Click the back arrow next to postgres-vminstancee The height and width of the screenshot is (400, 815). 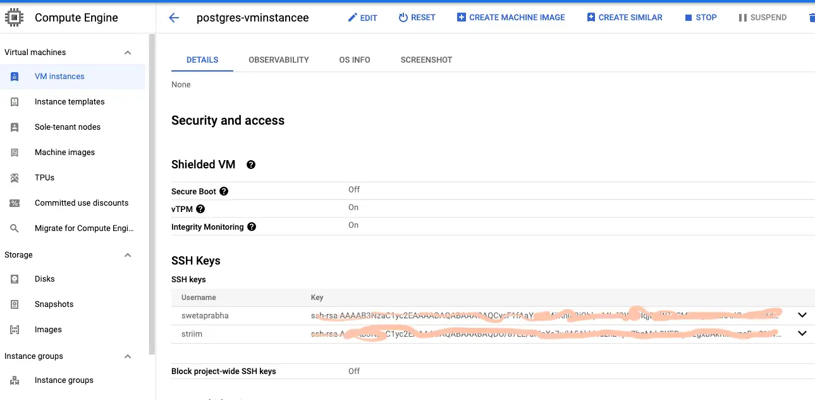(x=174, y=18)
